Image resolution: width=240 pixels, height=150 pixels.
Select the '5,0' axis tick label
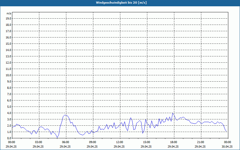[x=10, y=106]
